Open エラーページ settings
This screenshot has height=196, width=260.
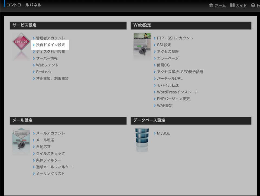pyautogui.click(x=168, y=58)
